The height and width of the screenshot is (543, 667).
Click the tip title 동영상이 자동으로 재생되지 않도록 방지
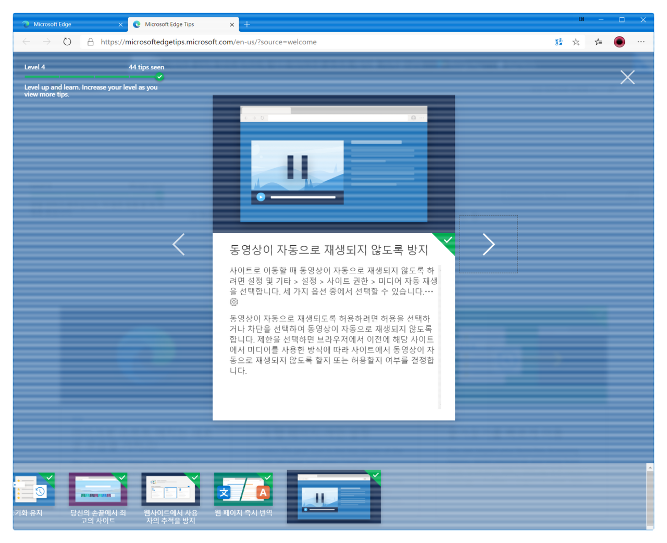click(329, 250)
